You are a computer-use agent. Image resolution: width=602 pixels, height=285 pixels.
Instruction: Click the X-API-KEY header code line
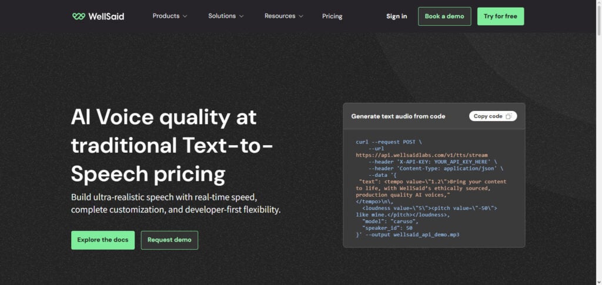click(432, 162)
